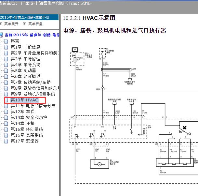
Task: Click the page icon beside 第4章
Action: click(x=6, y=65)
